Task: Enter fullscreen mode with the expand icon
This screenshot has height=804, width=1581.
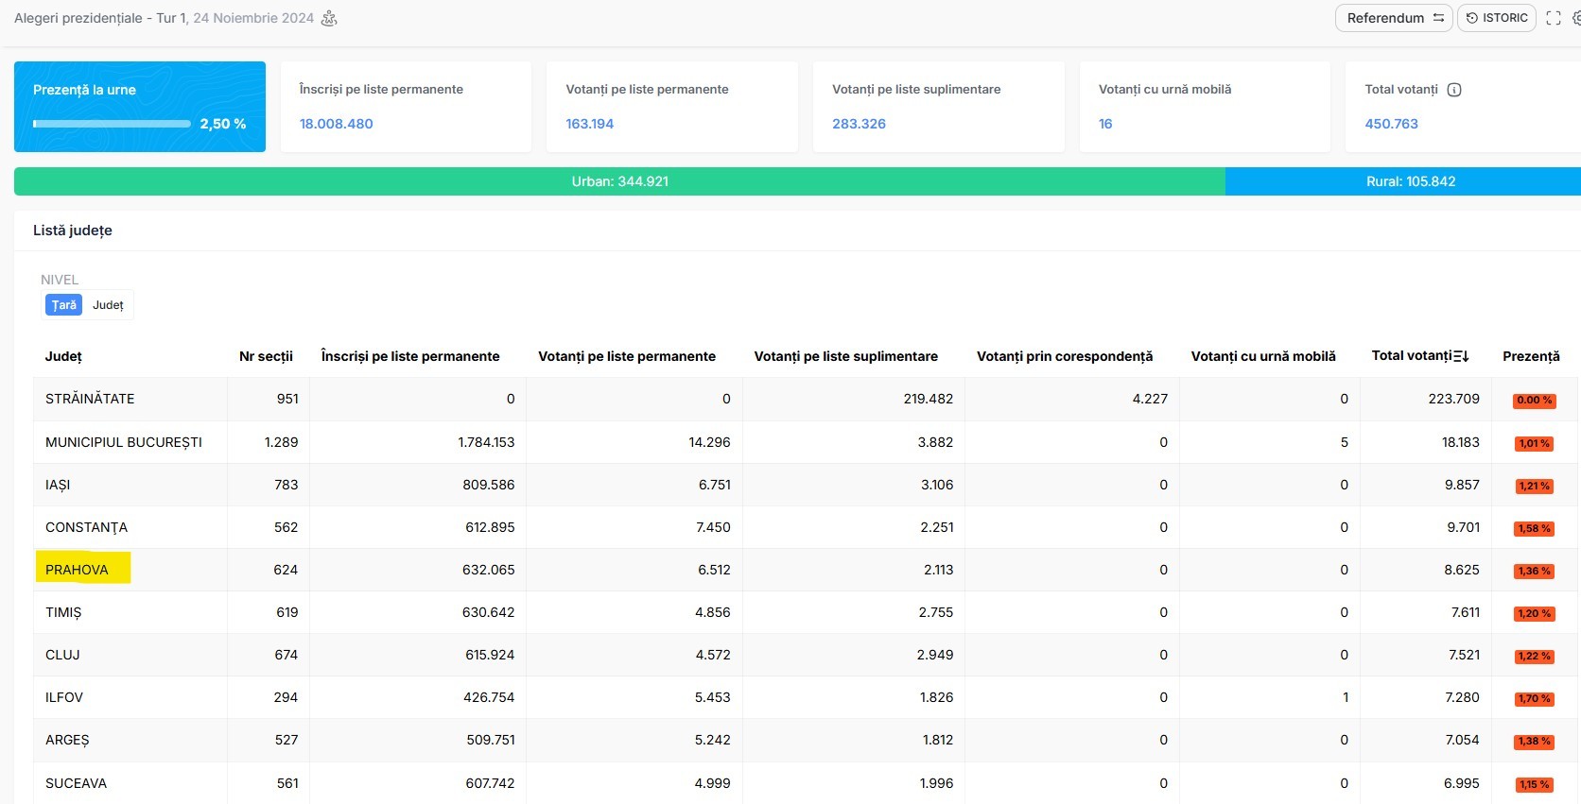Action: coord(1554,18)
